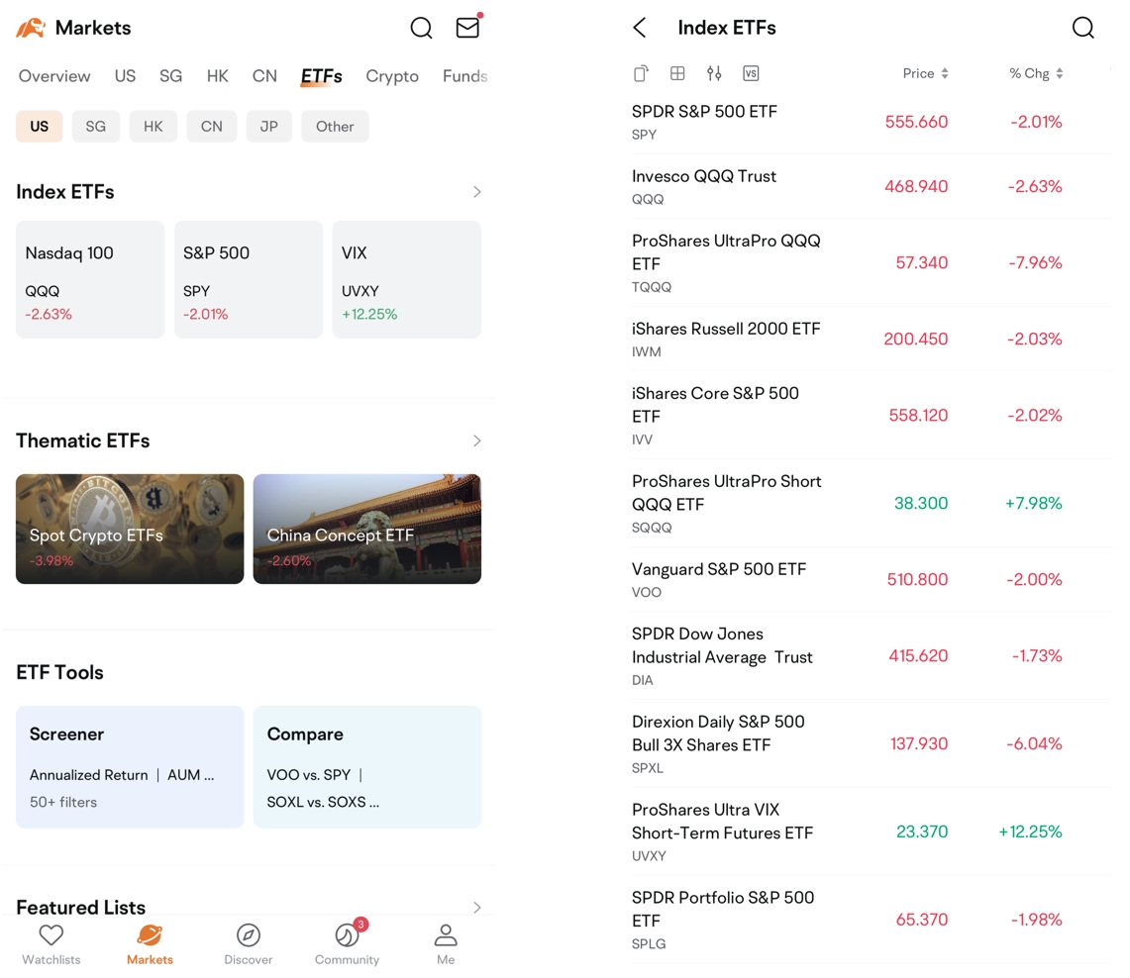Open ProShares Ultra VIX UVXY row

[871, 831]
